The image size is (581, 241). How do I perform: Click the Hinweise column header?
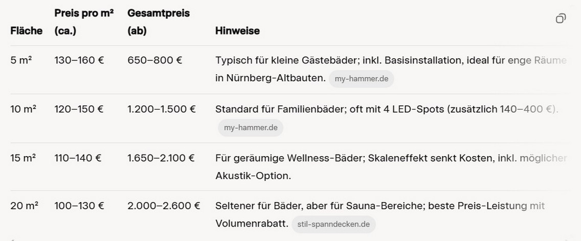pyautogui.click(x=237, y=31)
